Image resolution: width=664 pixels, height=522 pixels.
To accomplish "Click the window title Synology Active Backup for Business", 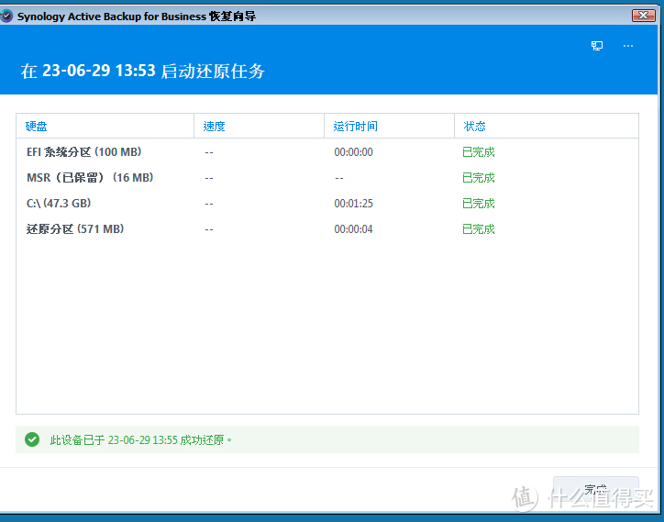I will pos(137,17).
